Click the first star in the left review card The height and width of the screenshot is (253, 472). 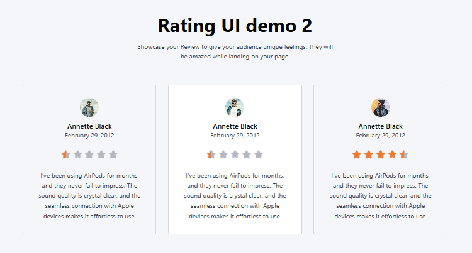[x=65, y=154]
